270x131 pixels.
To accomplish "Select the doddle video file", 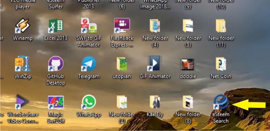I will (187, 64).
